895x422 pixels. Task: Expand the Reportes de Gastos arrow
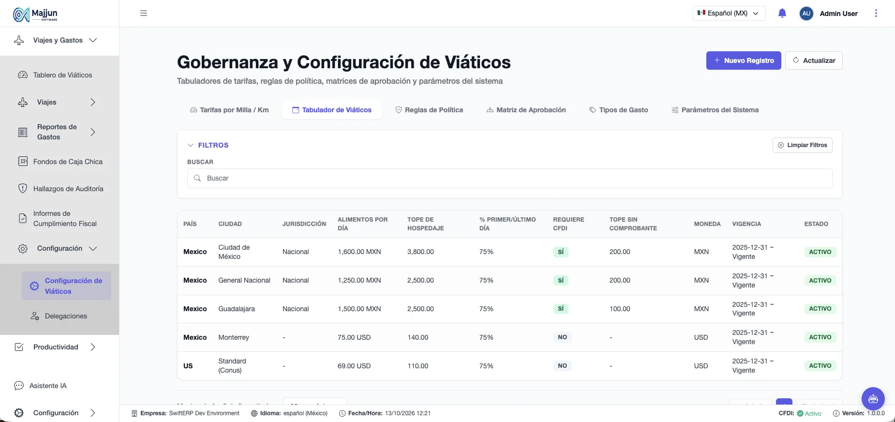pyautogui.click(x=93, y=132)
